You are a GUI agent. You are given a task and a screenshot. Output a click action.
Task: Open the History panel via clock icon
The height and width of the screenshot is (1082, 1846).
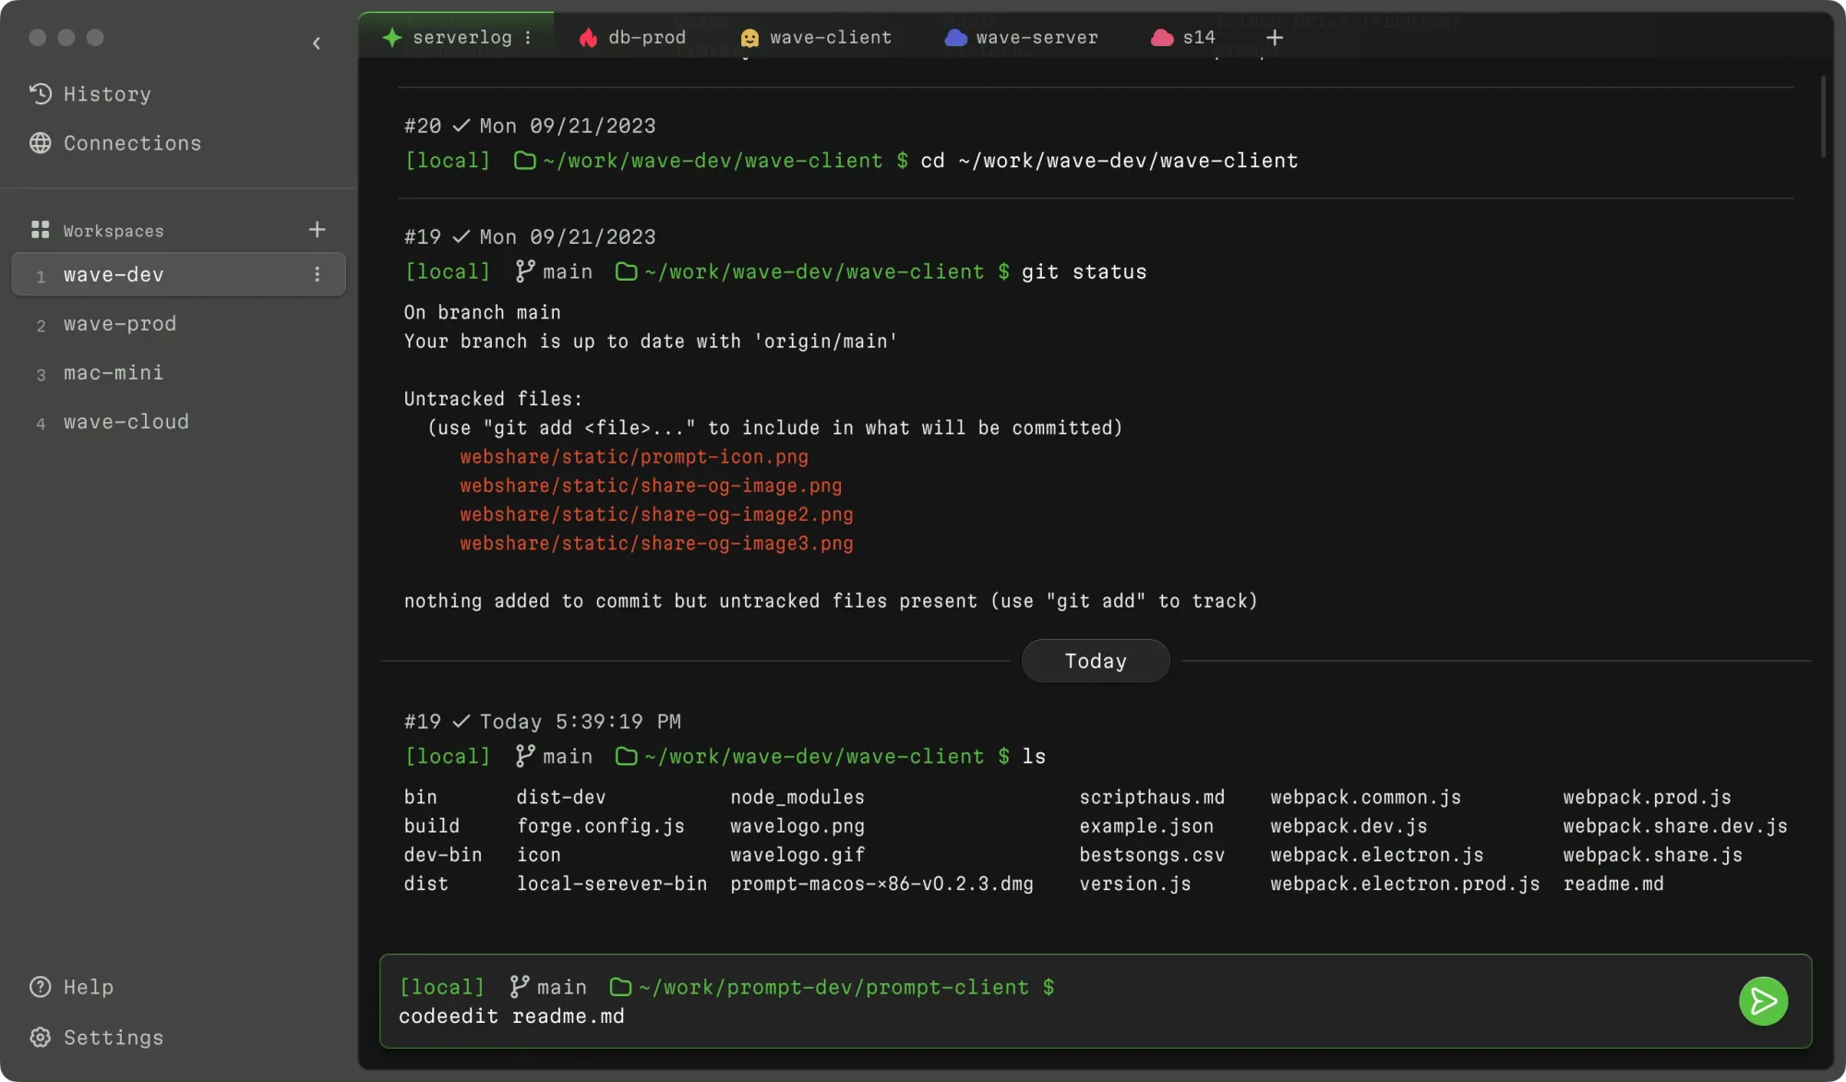[x=40, y=93]
